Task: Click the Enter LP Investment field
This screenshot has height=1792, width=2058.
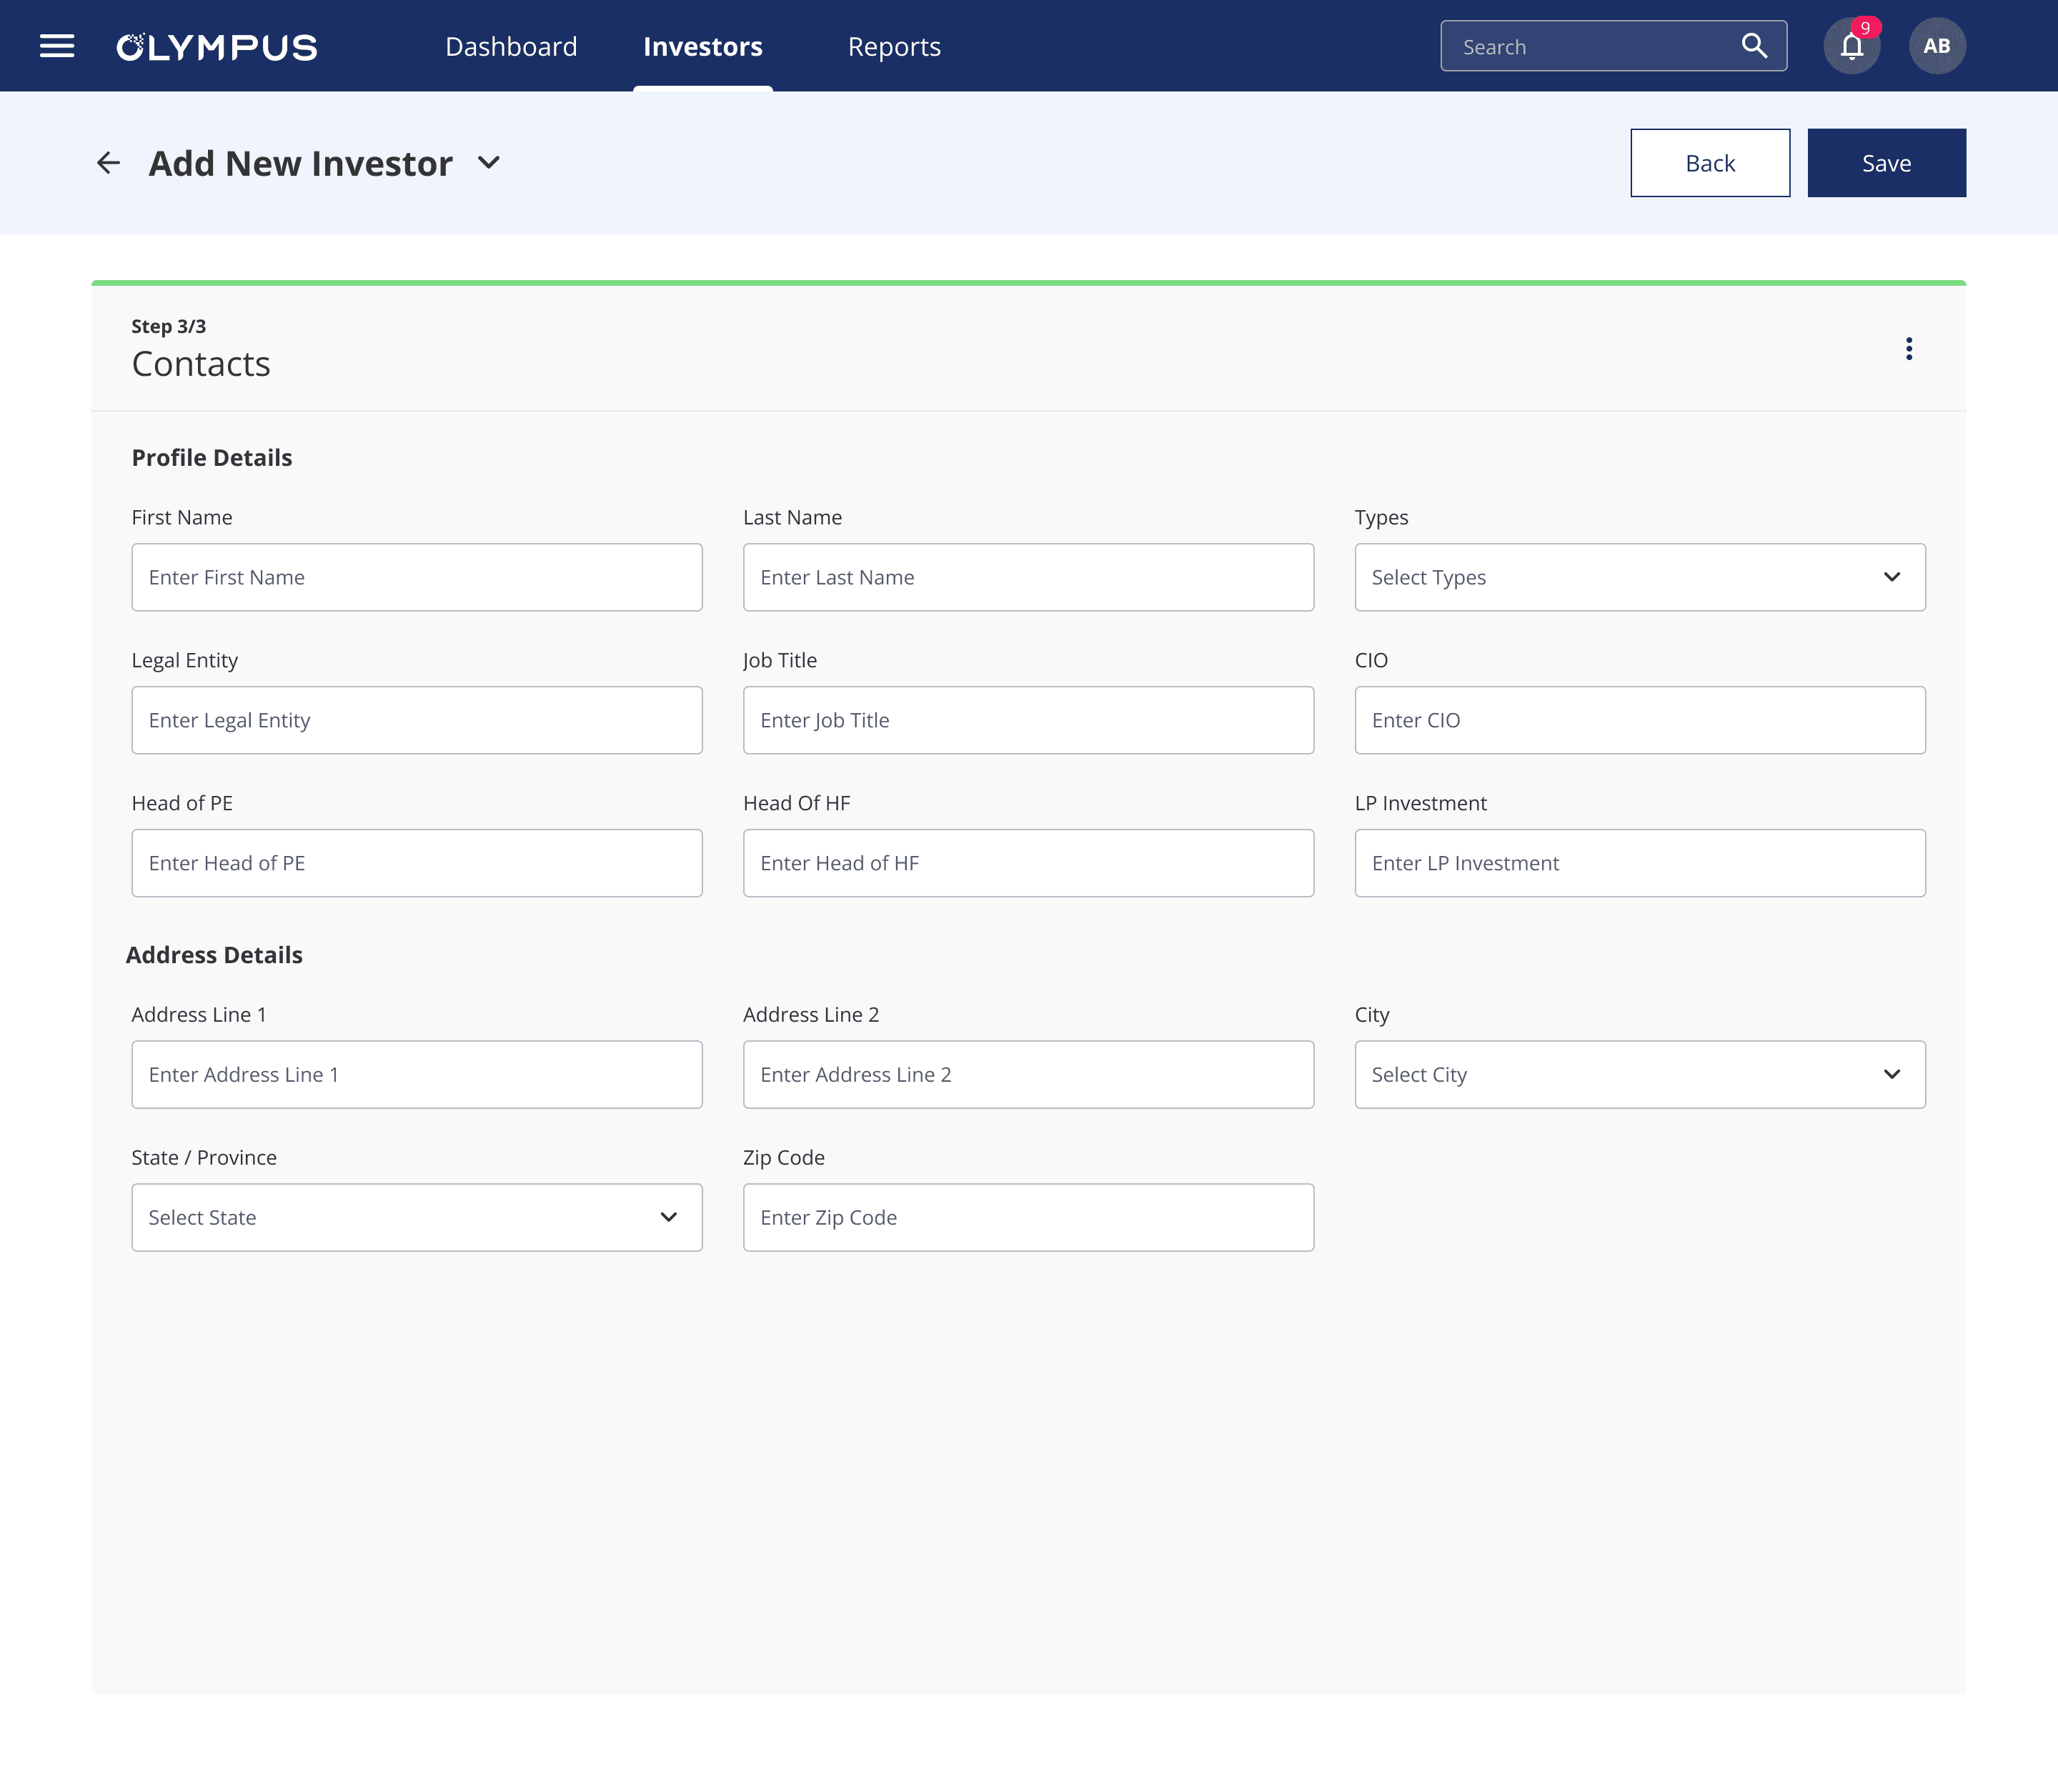Action: point(1639,863)
